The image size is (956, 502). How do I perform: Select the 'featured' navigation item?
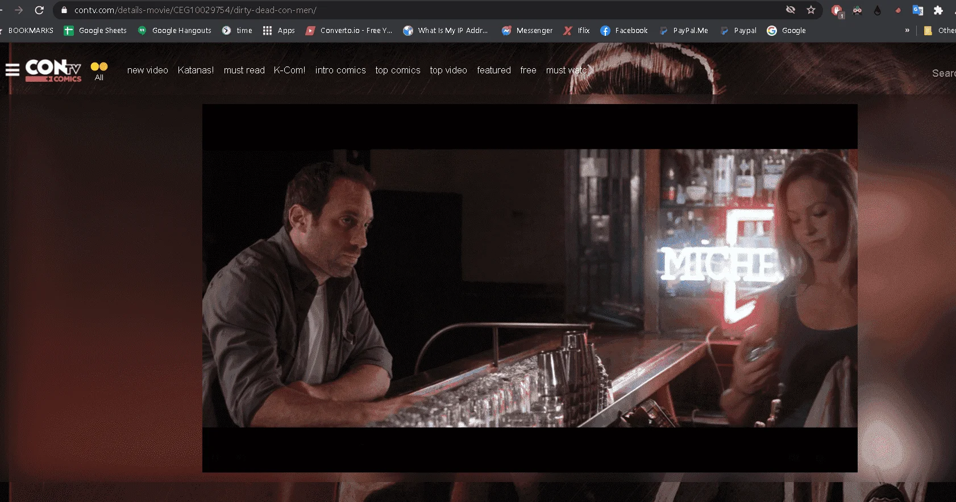coord(494,70)
